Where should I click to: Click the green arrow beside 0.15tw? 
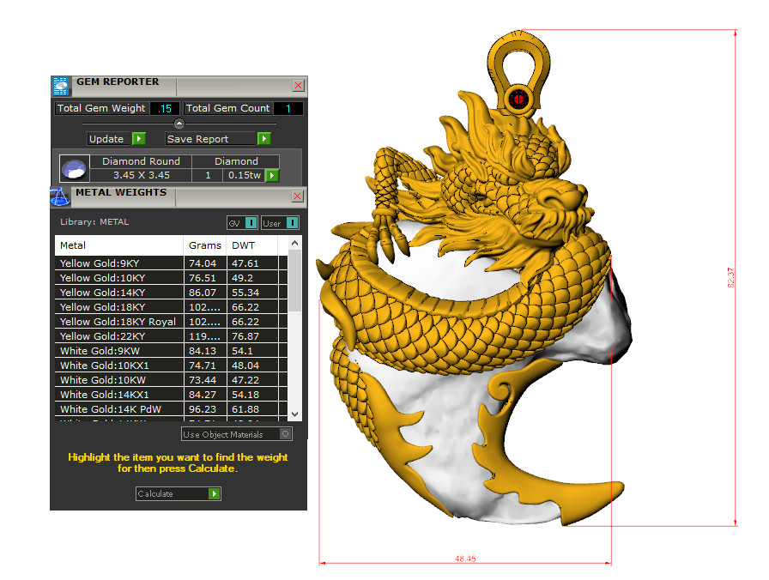(x=272, y=175)
